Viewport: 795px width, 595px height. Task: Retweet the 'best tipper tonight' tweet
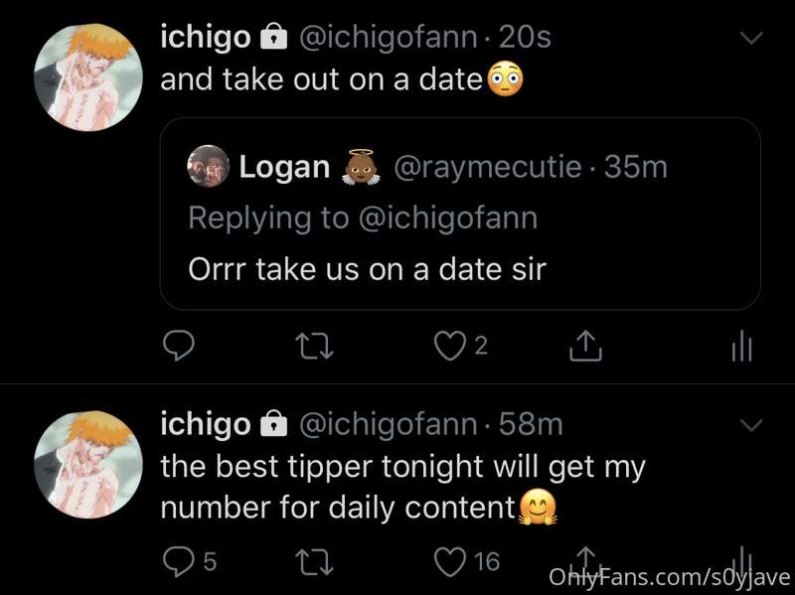[x=314, y=561]
